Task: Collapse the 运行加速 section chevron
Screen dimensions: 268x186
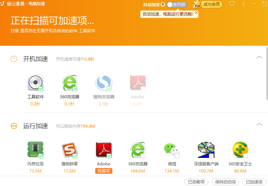Action: pos(259,124)
